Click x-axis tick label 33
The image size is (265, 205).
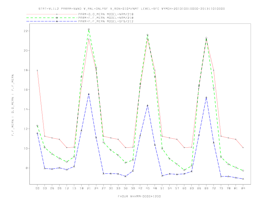coord(118,188)
